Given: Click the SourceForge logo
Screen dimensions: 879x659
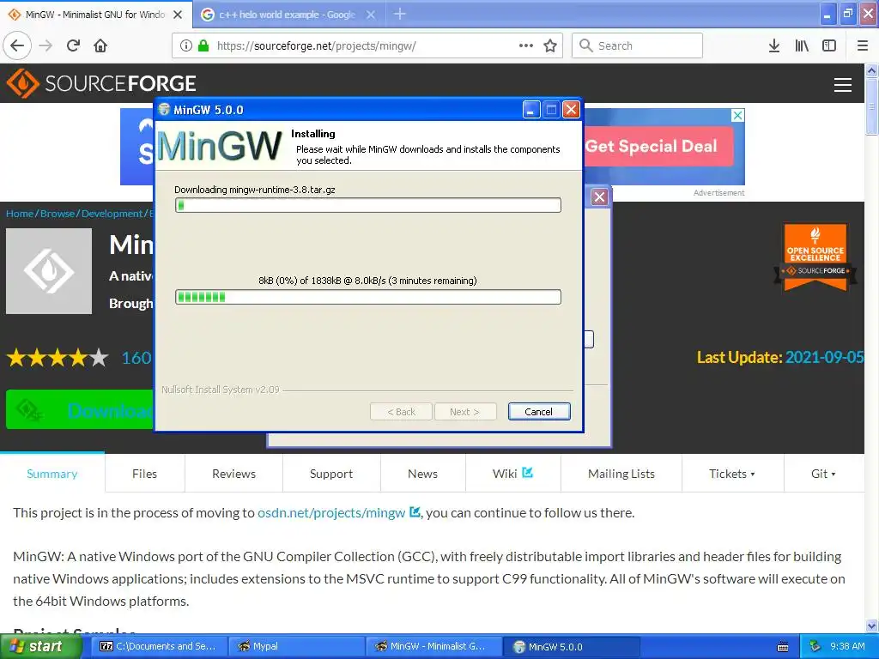Looking at the screenshot, I should click(x=101, y=83).
